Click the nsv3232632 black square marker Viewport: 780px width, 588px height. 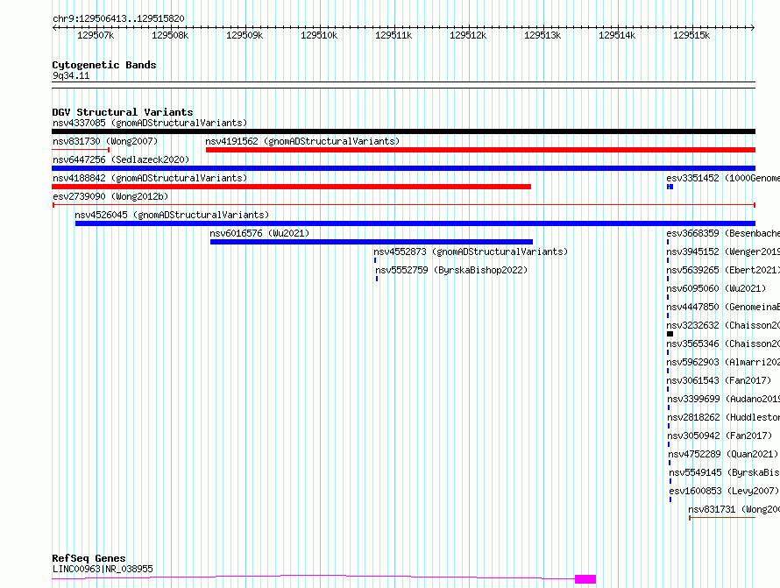tap(670, 334)
